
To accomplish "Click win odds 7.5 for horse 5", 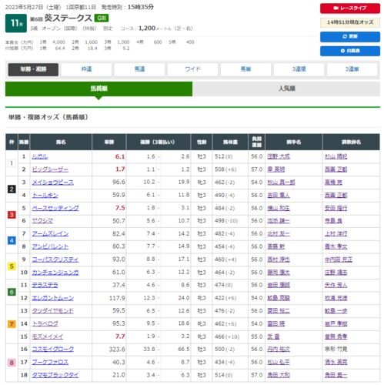I will coord(120,208).
